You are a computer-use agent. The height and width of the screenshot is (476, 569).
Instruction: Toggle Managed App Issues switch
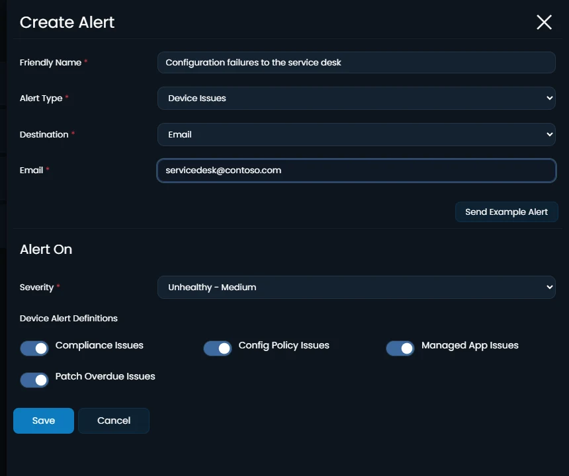click(400, 348)
